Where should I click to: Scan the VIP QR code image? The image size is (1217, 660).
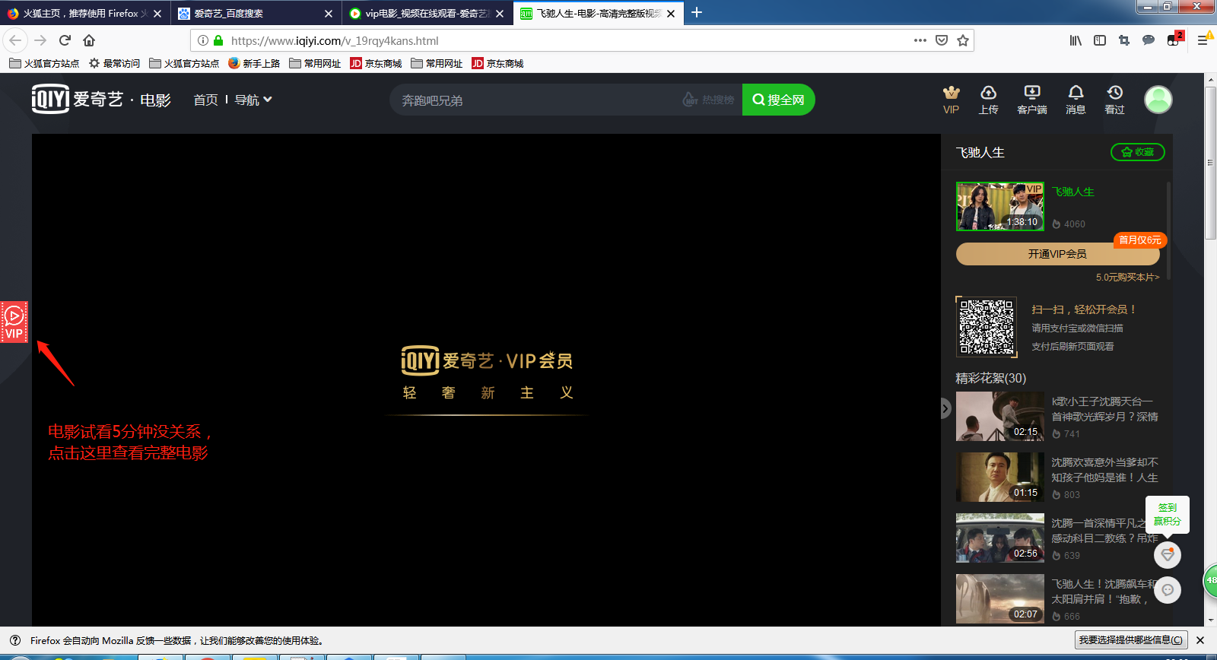987,327
